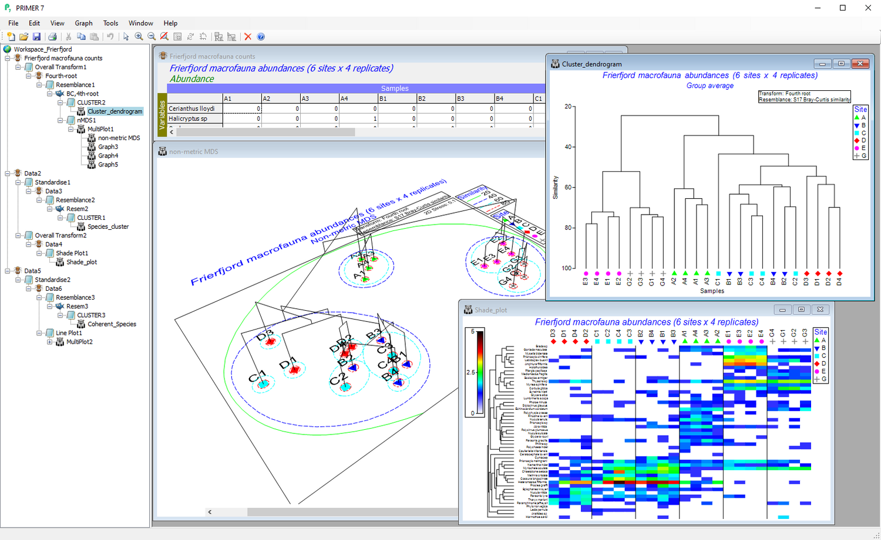Collapse the Fourth-root tree node

(x=29, y=76)
